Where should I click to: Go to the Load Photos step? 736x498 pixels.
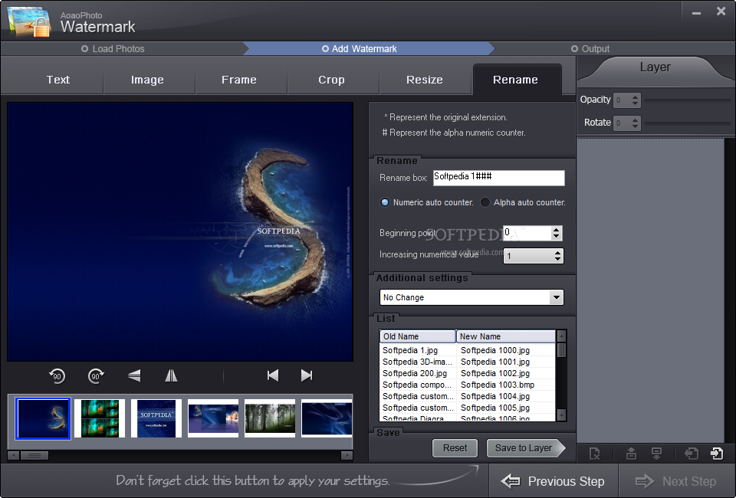tap(113, 49)
